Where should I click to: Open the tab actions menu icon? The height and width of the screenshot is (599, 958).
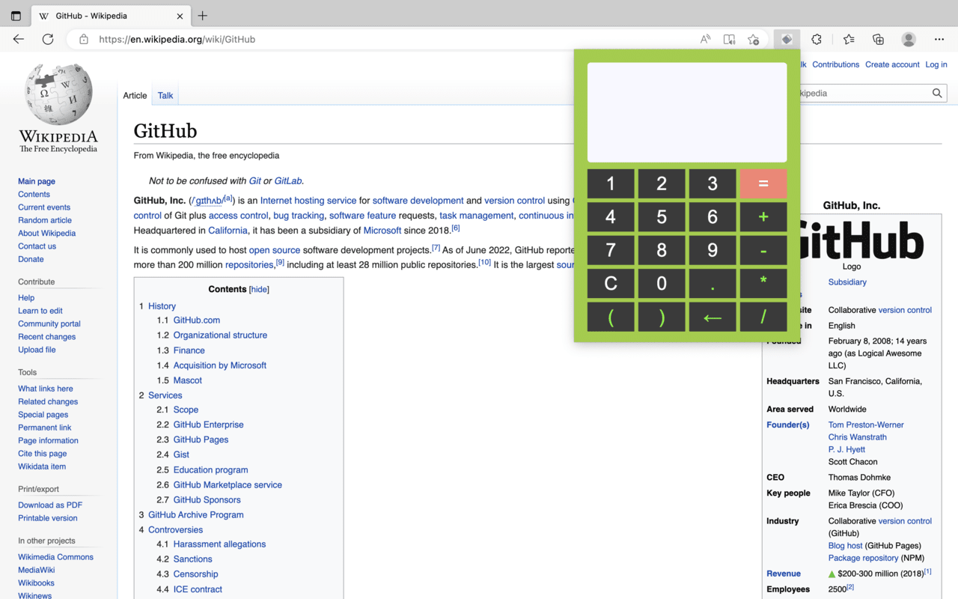point(16,16)
